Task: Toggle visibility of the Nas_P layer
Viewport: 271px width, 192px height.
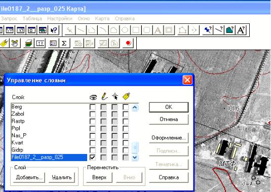Action: (x=93, y=136)
